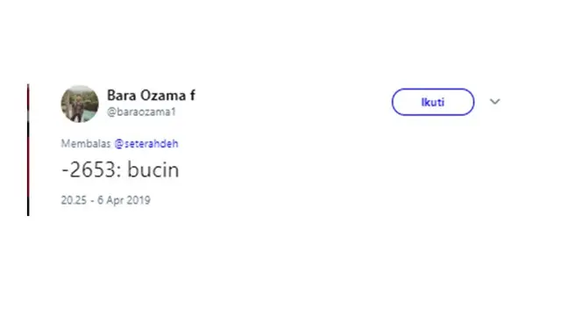Click the word 'Bara' in the display name
Screen dimensions: 561x316
122,96
